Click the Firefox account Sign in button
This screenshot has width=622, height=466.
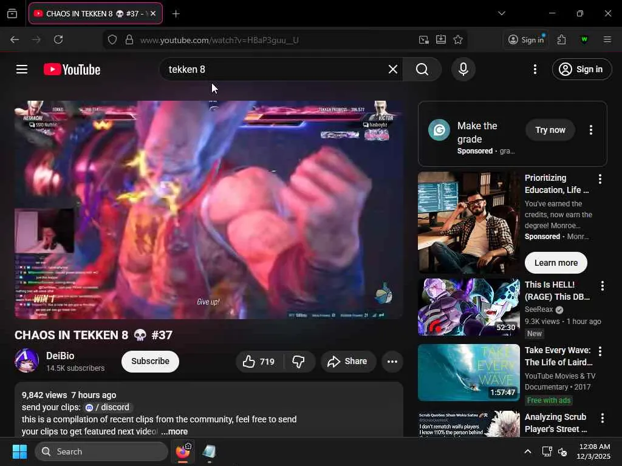click(x=526, y=39)
